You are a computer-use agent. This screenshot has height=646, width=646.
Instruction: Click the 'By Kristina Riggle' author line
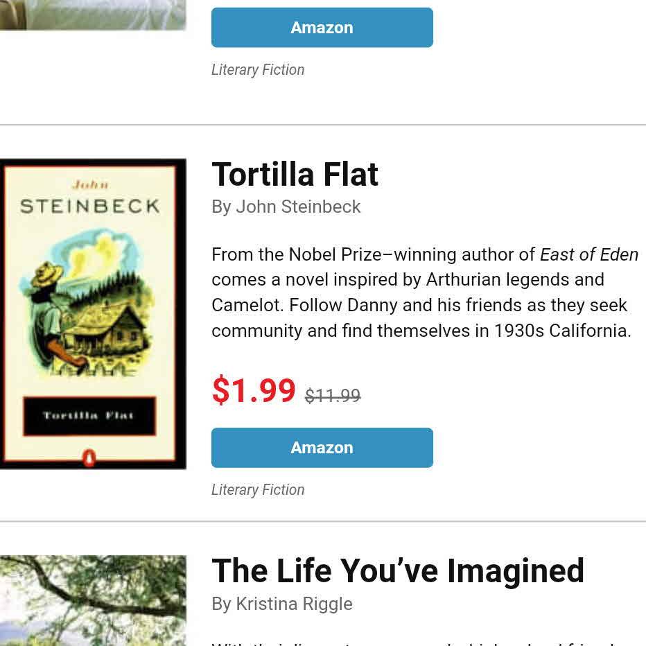click(281, 604)
